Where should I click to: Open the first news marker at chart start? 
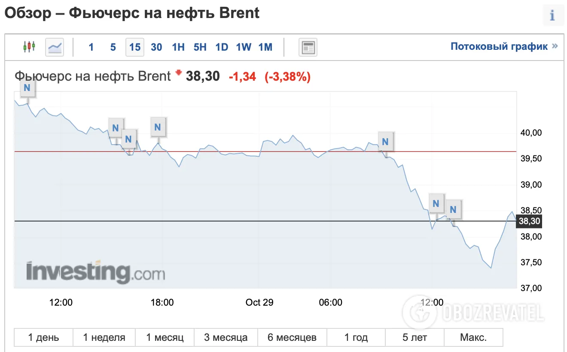[27, 88]
